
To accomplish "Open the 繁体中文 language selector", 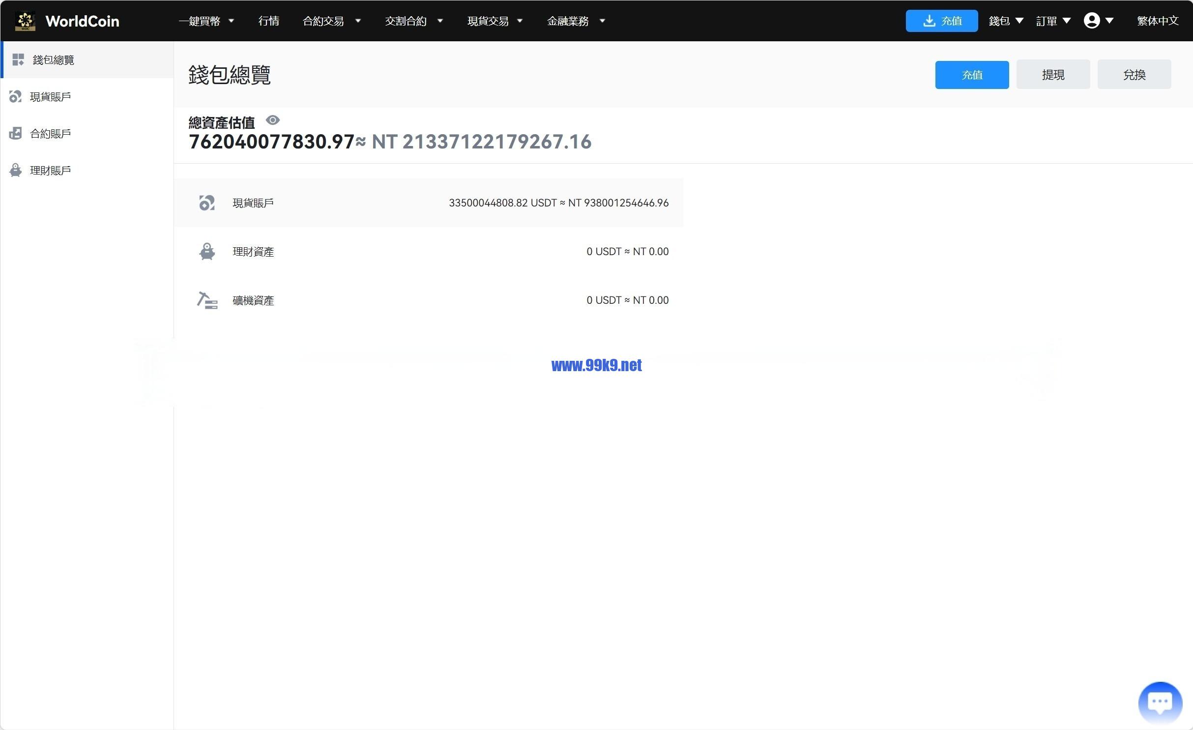I will [x=1158, y=21].
